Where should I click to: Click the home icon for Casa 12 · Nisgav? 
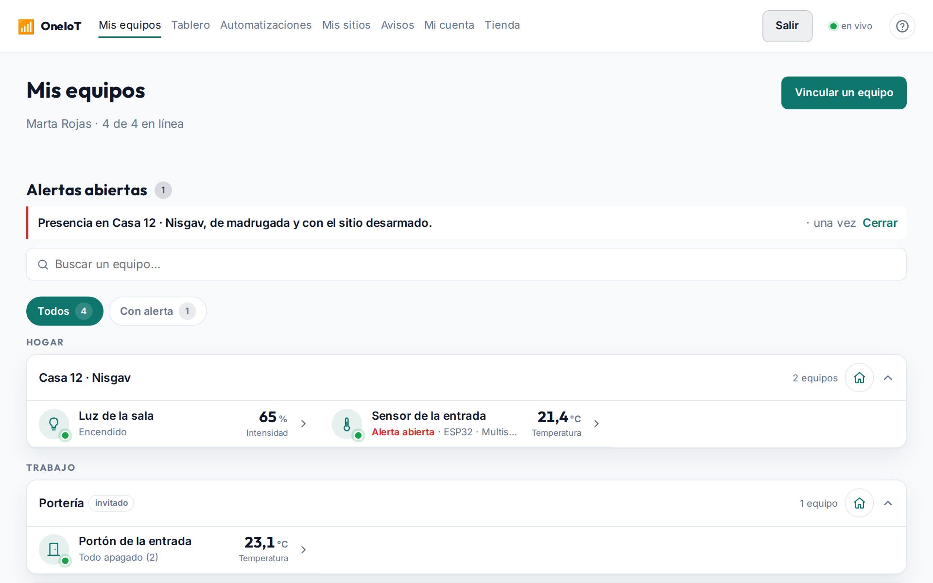pyautogui.click(x=859, y=377)
